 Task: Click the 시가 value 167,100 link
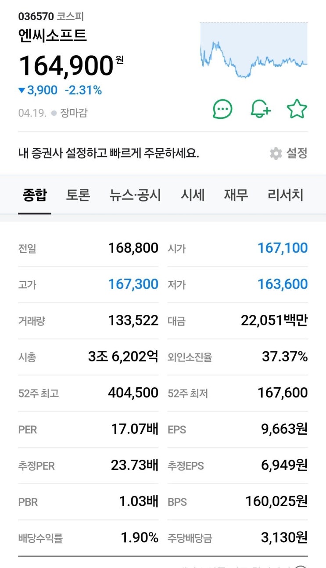(x=283, y=247)
